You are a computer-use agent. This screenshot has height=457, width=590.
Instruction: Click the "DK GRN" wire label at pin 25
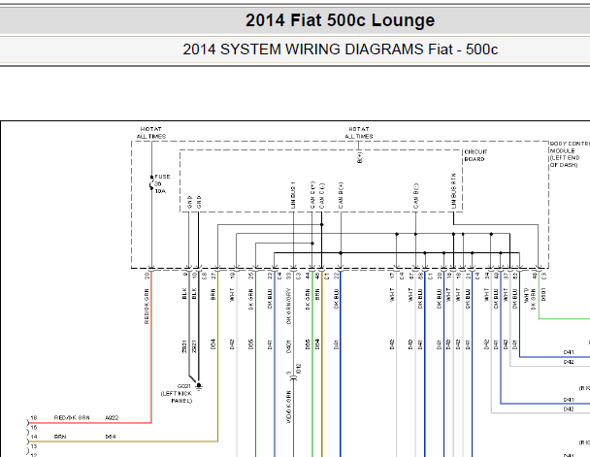[251, 299]
